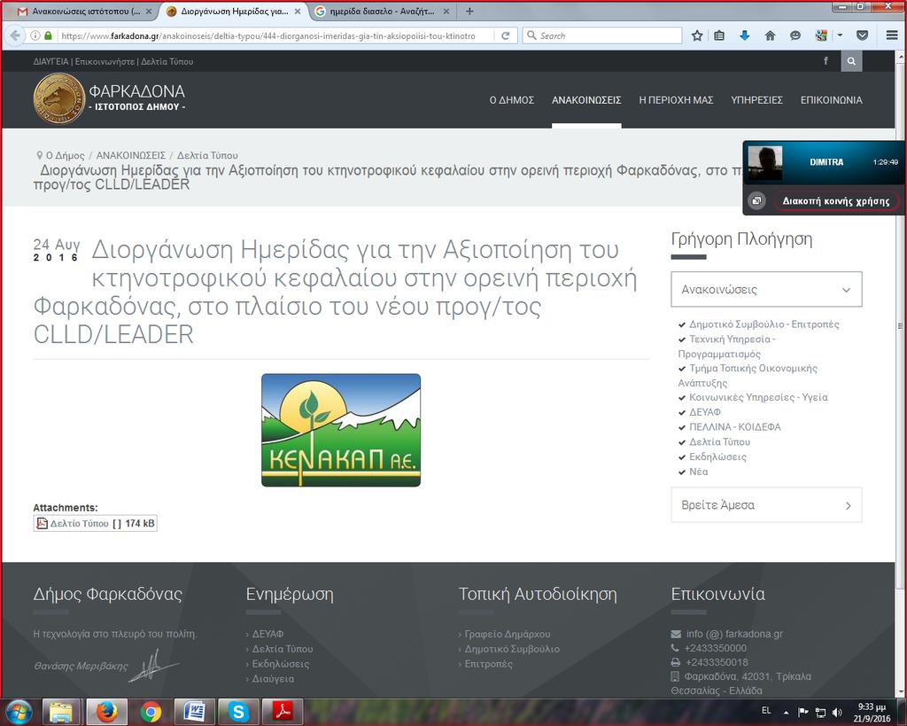The height and width of the screenshot is (726, 907).
Task: Open Τεχνική Υπηρεσία - Προγραμματισμός link
Action: 728,347
